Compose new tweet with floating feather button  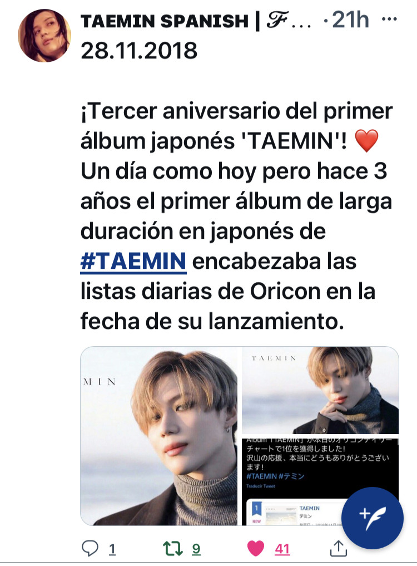[372, 518]
